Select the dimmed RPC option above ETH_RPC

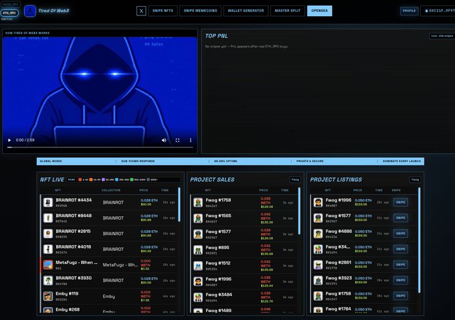(x=11, y=5)
